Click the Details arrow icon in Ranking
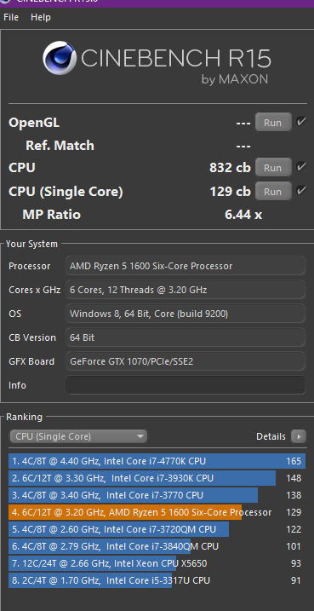314x611 pixels. coord(299,436)
